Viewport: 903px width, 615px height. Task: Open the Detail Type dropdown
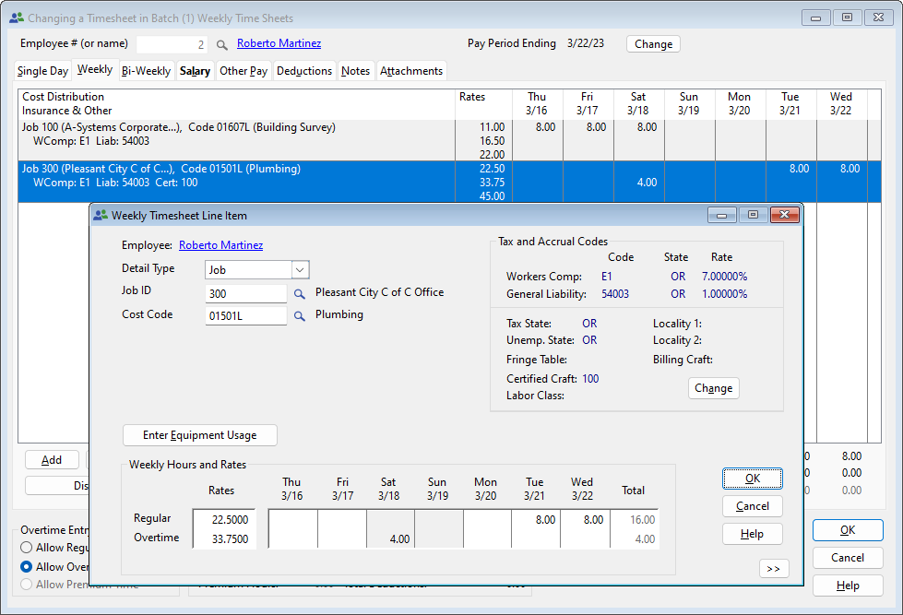click(x=301, y=269)
